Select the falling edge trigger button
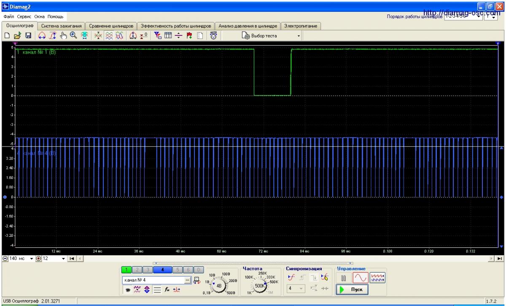The height and width of the screenshot is (306, 506). pyautogui.click(x=314, y=277)
